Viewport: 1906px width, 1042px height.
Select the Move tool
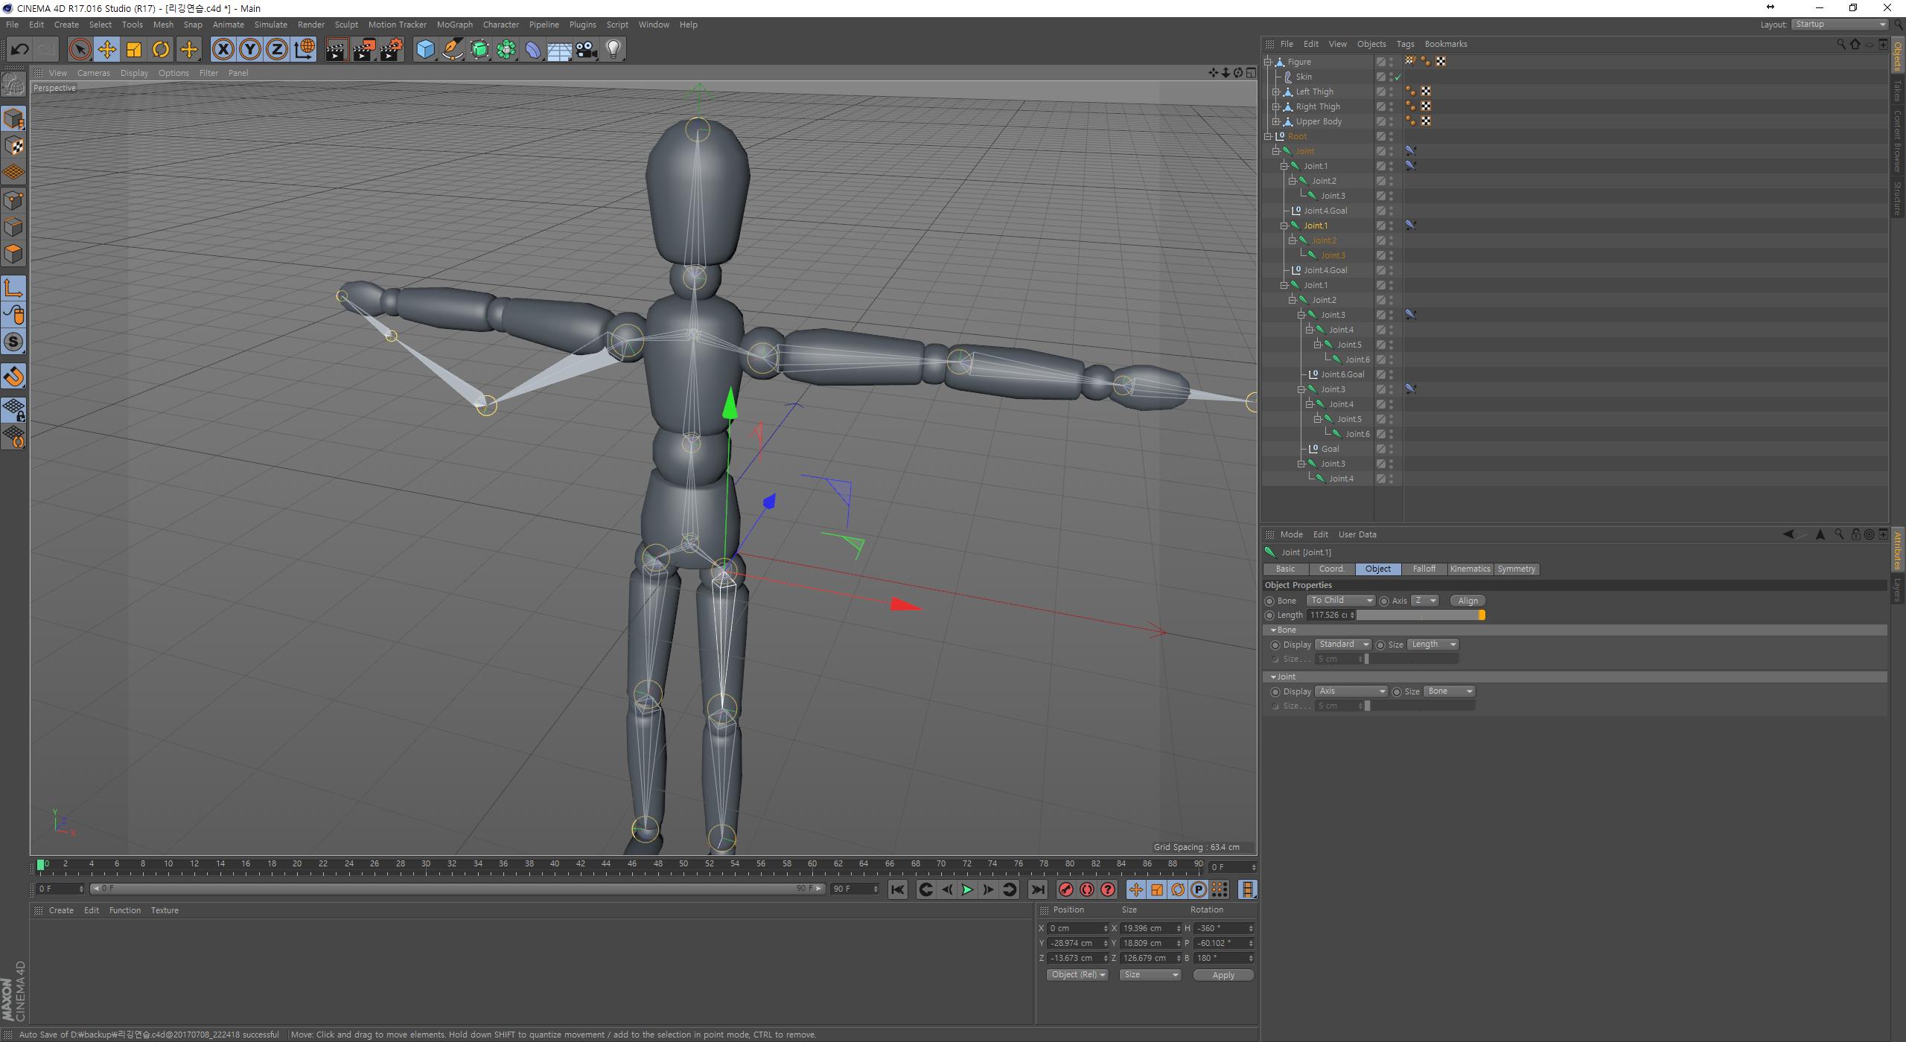pos(106,50)
